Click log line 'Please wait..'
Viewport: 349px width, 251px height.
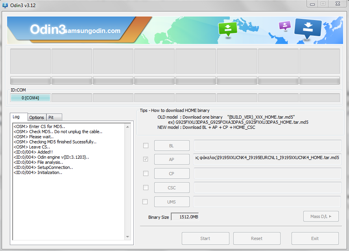click(x=33, y=137)
